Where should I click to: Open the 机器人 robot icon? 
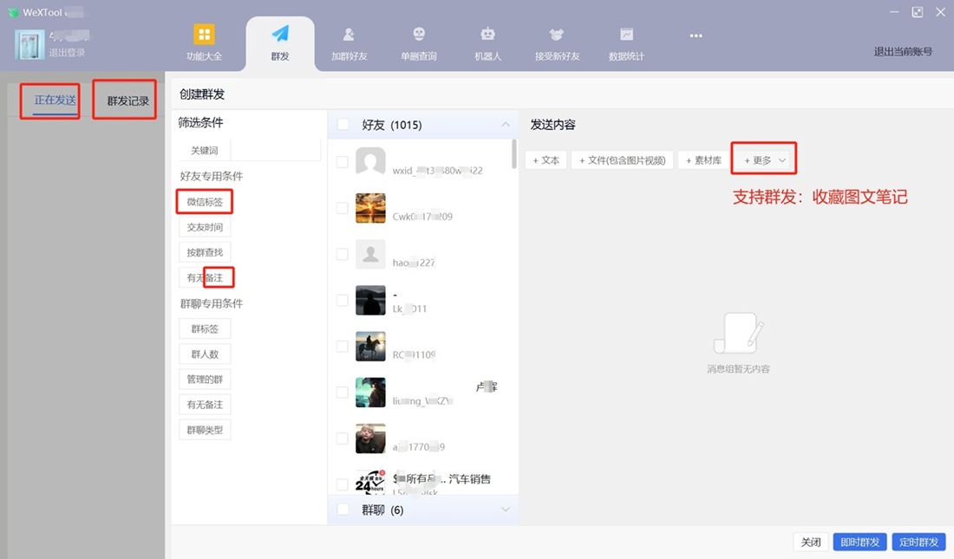[487, 34]
